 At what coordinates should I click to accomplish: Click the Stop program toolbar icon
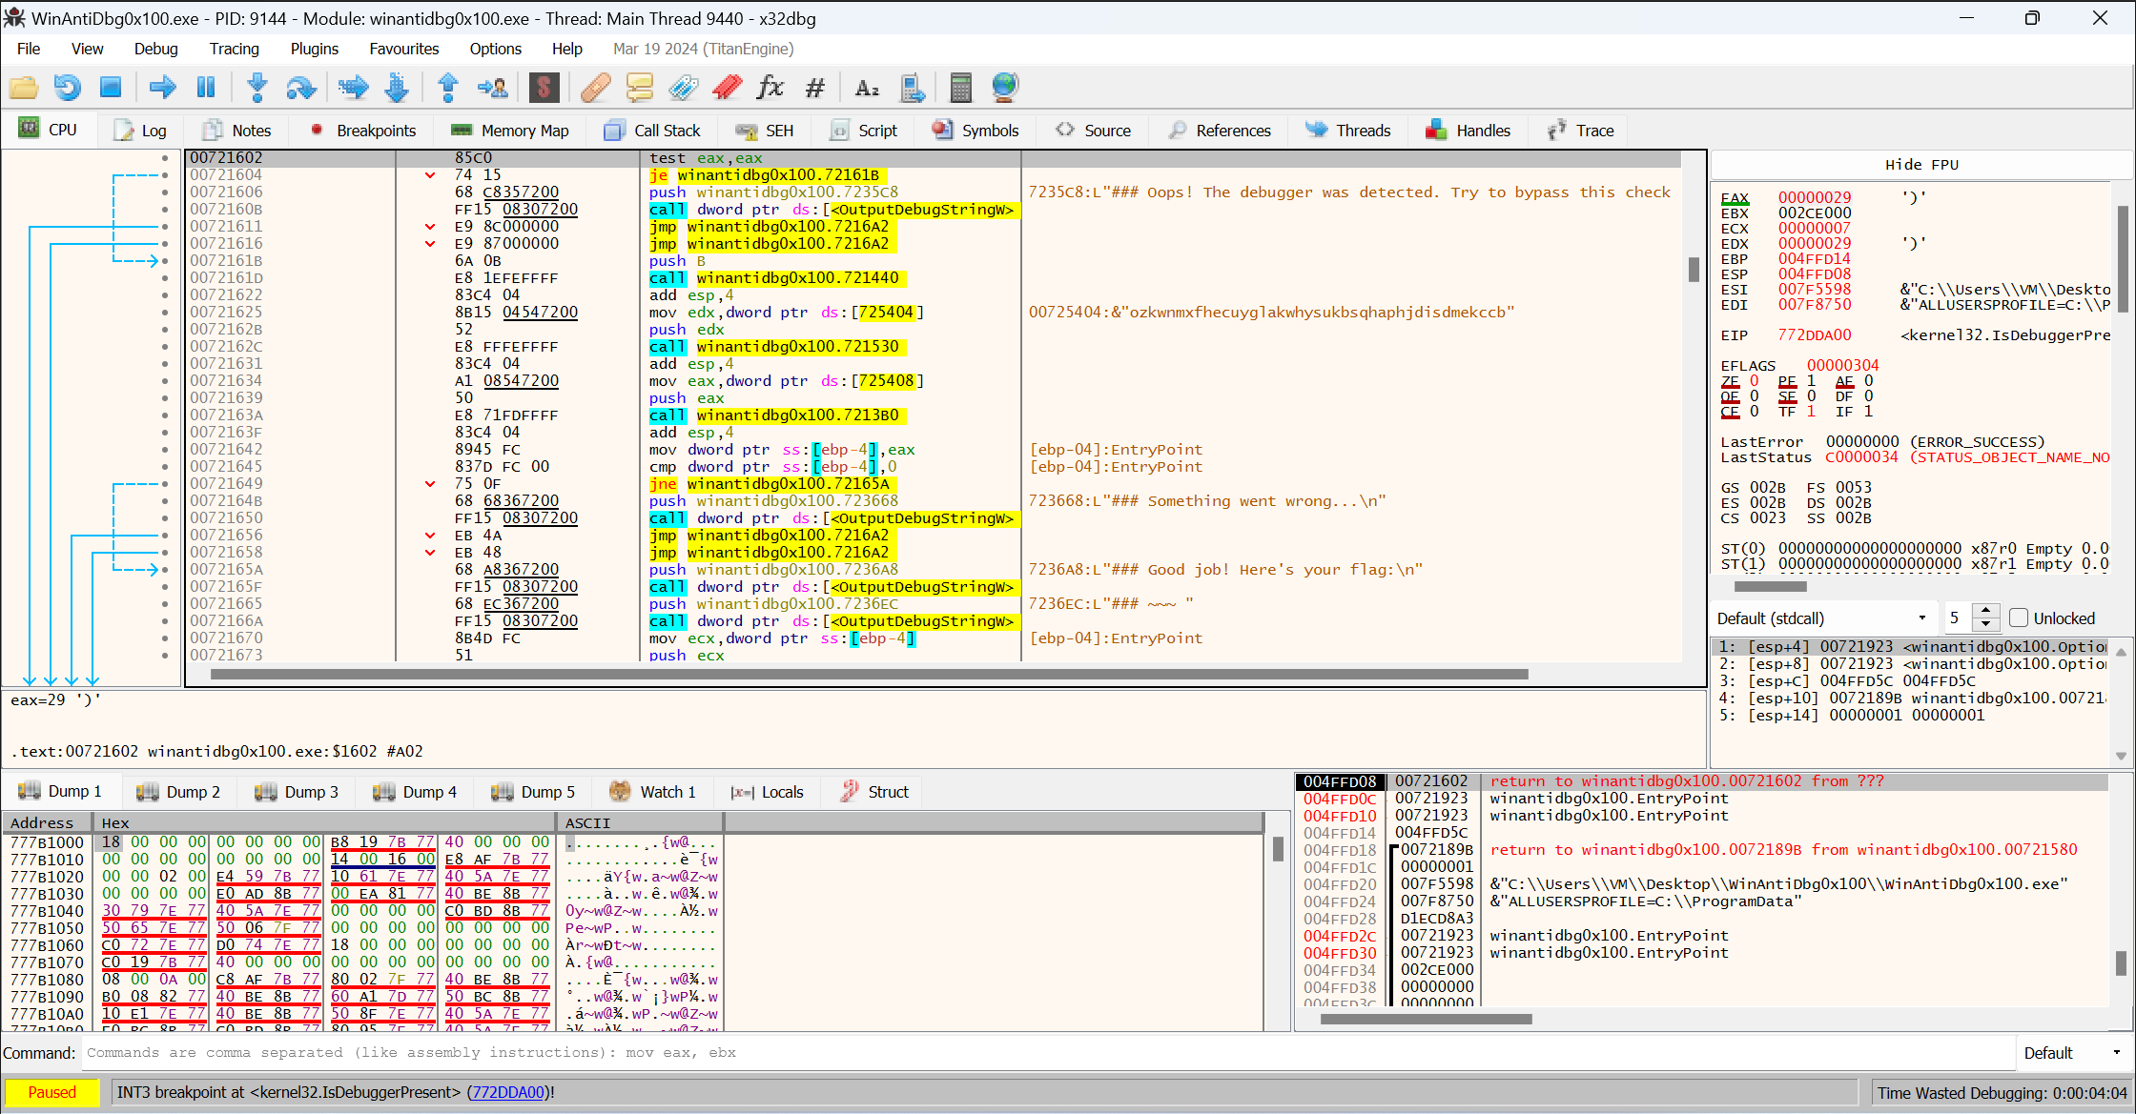pyautogui.click(x=111, y=88)
